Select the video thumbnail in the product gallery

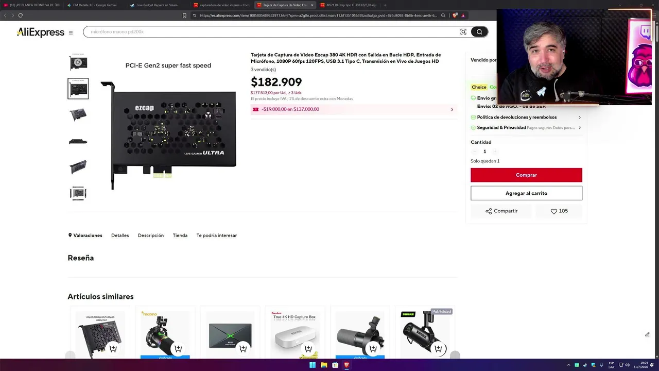(78, 62)
